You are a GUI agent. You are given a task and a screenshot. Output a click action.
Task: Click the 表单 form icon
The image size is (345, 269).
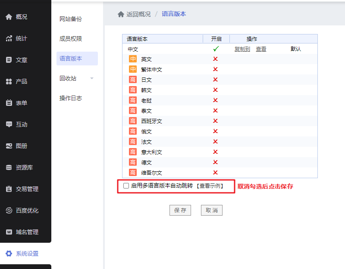point(9,103)
